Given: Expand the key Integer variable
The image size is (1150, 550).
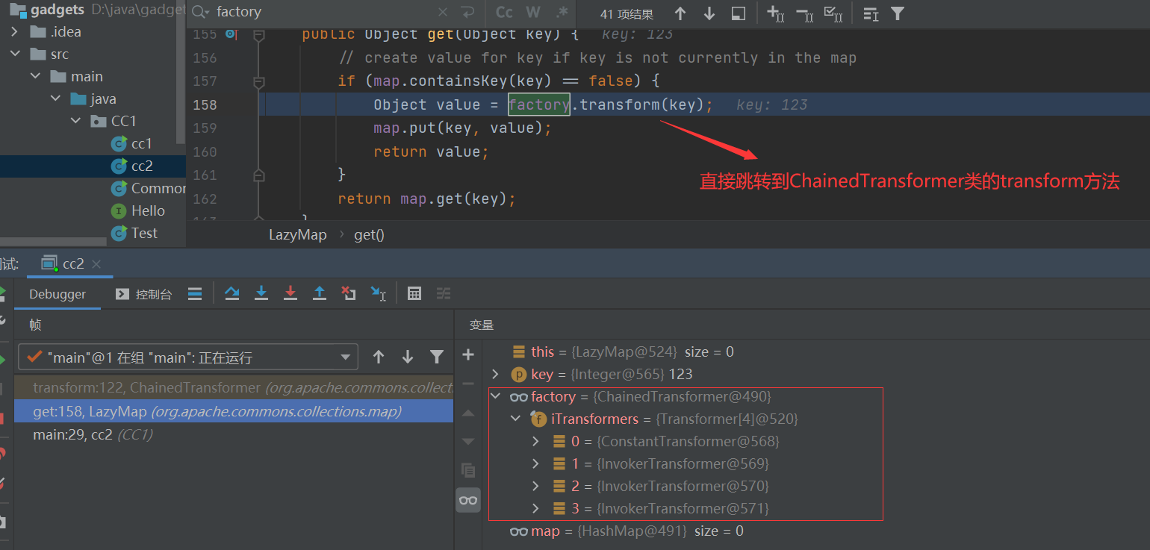Looking at the screenshot, I should click(495, 375).
